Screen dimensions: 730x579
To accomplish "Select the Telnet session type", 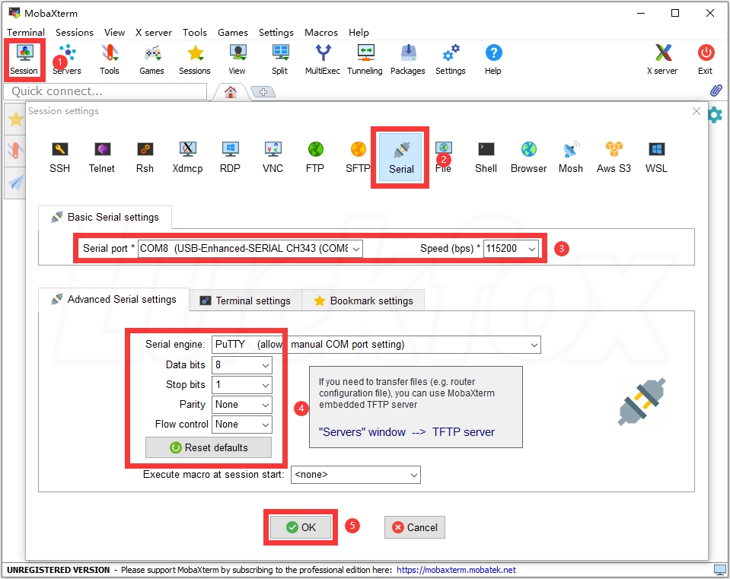I will pos(102,156).
